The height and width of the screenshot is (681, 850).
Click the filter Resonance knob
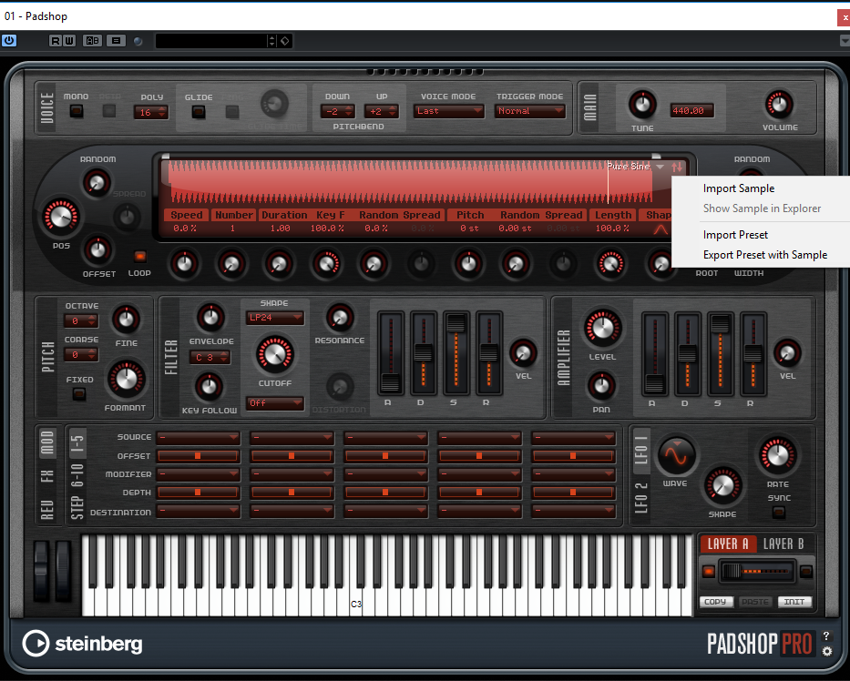340,318
